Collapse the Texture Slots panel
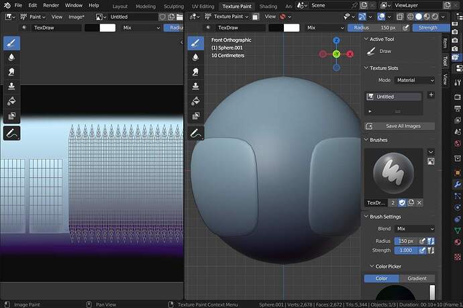 [x=366, y=68]
